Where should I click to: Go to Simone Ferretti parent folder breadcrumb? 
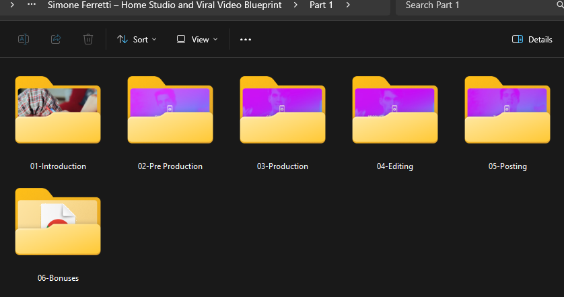tap(164, 5)
